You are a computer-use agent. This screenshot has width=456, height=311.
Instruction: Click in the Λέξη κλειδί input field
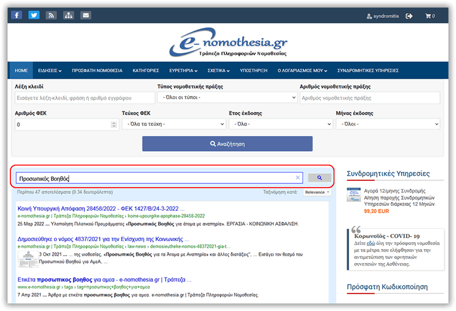[x=85, y=98]
